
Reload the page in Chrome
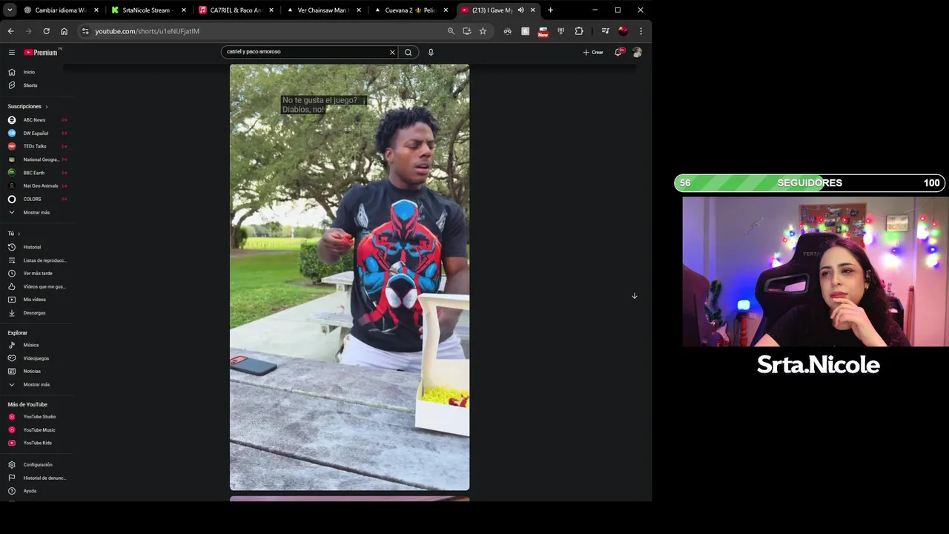[46, 31]
